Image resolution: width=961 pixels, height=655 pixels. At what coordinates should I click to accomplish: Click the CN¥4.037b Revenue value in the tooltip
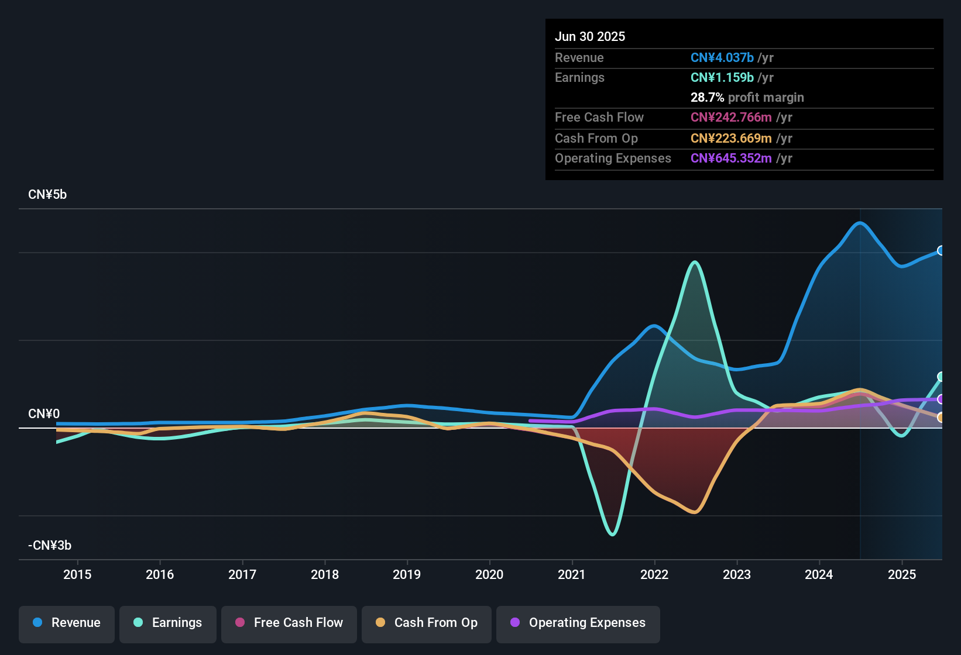pyautogui.click(x=722, y=57)
